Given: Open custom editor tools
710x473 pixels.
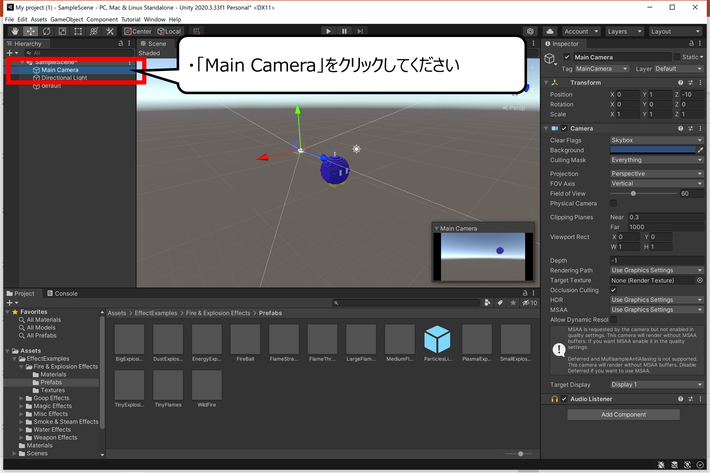Looking at the screenshot, I should (110, 31).
